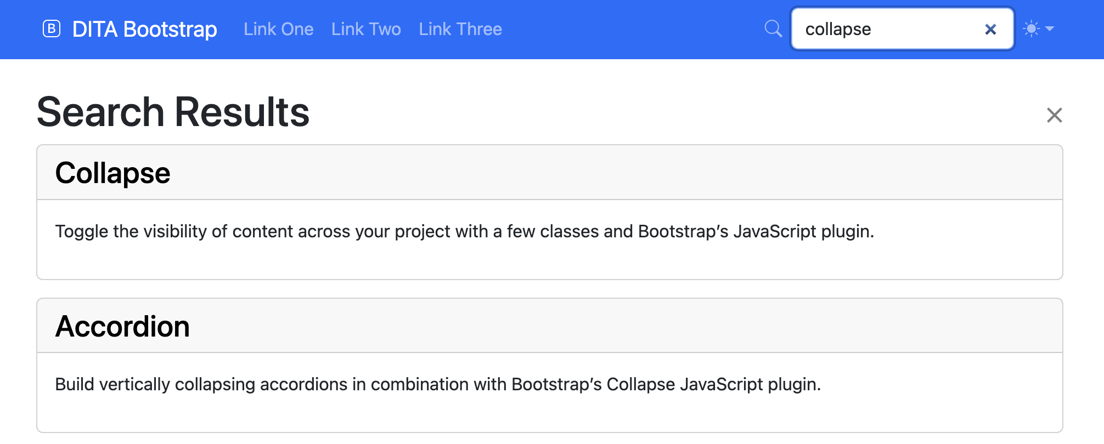Click the magnifying glass search icon

click(x=773, y=29)
